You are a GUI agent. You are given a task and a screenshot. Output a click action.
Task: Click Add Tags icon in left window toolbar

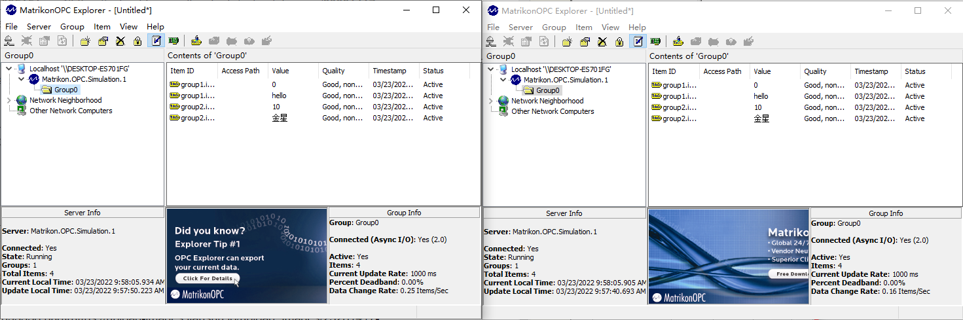[196, 41]
